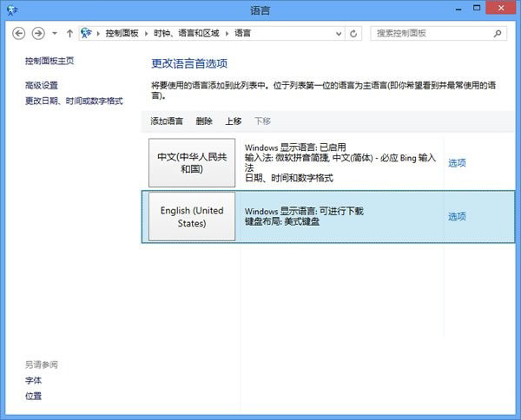Click the control panel globe icon in the address bar
Viewport: 521px width, 420px height.
(86, 33)
